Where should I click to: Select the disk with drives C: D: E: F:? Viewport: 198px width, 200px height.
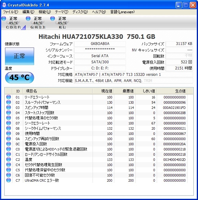(13, 23)
